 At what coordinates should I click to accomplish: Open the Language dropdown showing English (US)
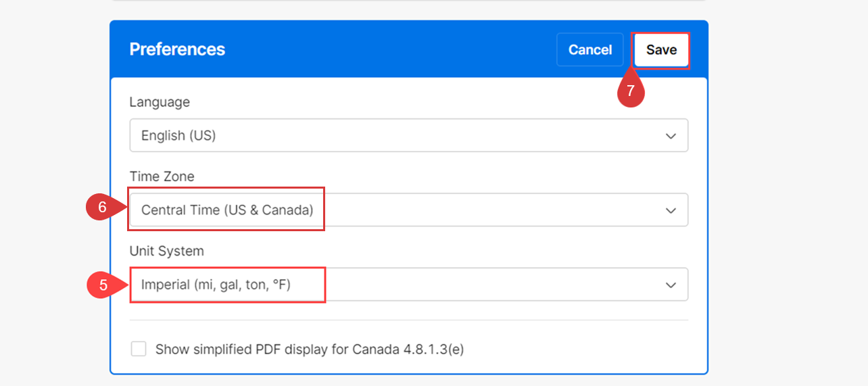(409, 135)
